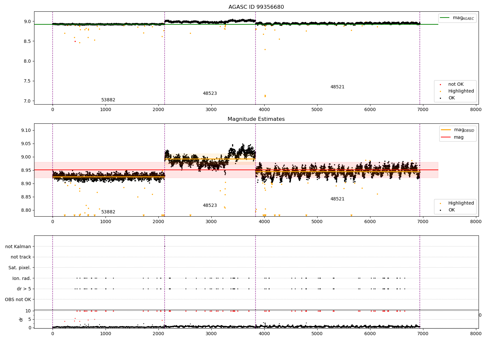This screenshot has width=487, height=341.
Task: Click the 'OBS not OK' axis label
Action: 18,299
